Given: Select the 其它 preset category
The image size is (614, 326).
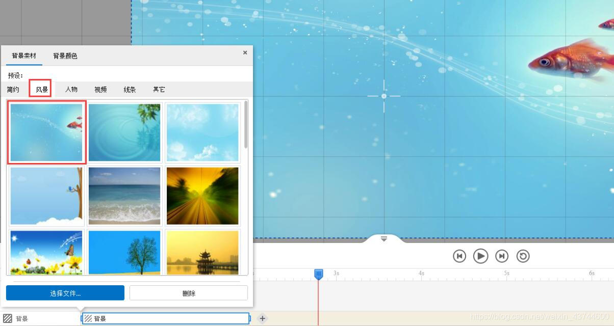Looking at the screenshot, I should tap(159, 90).
